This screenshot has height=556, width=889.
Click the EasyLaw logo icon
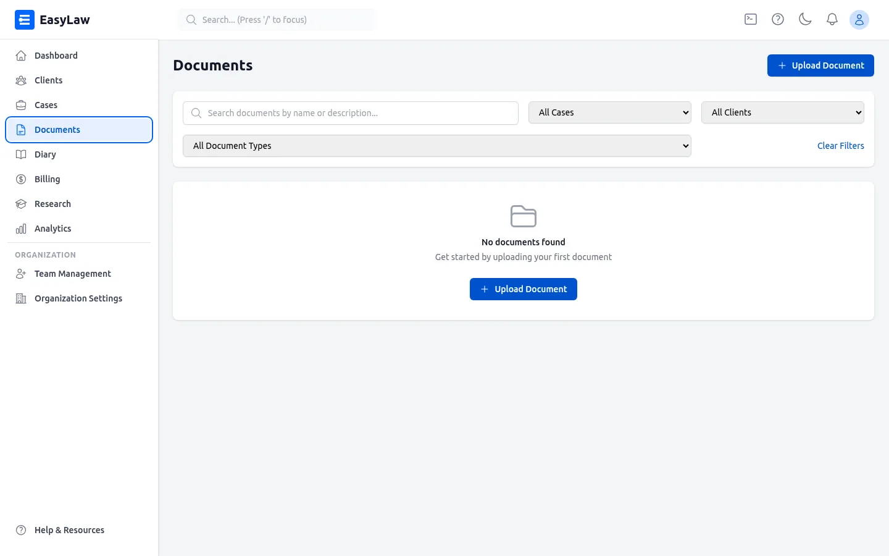(25, 19)
